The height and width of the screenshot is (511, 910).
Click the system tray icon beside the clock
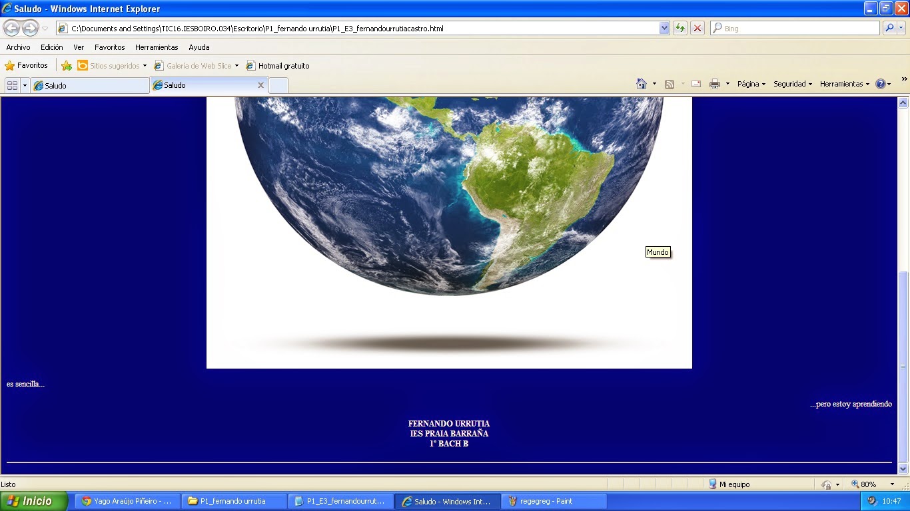pos(872,501)
